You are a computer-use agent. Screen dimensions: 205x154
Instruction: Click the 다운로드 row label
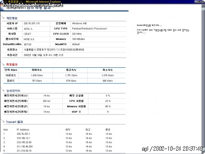click(x=11, y=75)
